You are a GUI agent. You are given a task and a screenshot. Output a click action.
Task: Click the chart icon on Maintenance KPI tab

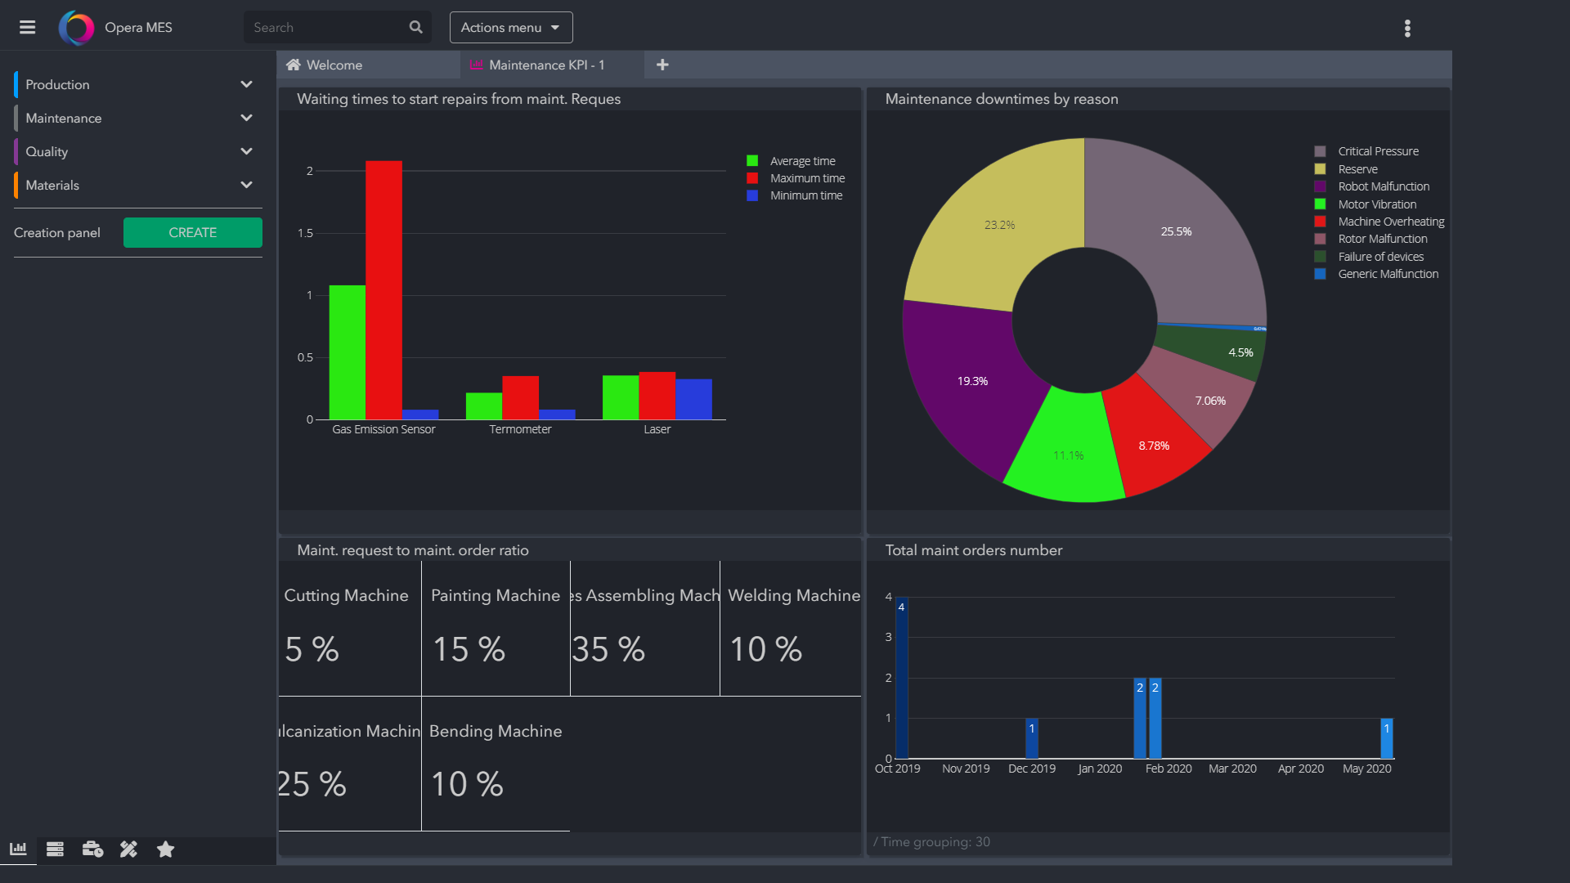point(476,65)
